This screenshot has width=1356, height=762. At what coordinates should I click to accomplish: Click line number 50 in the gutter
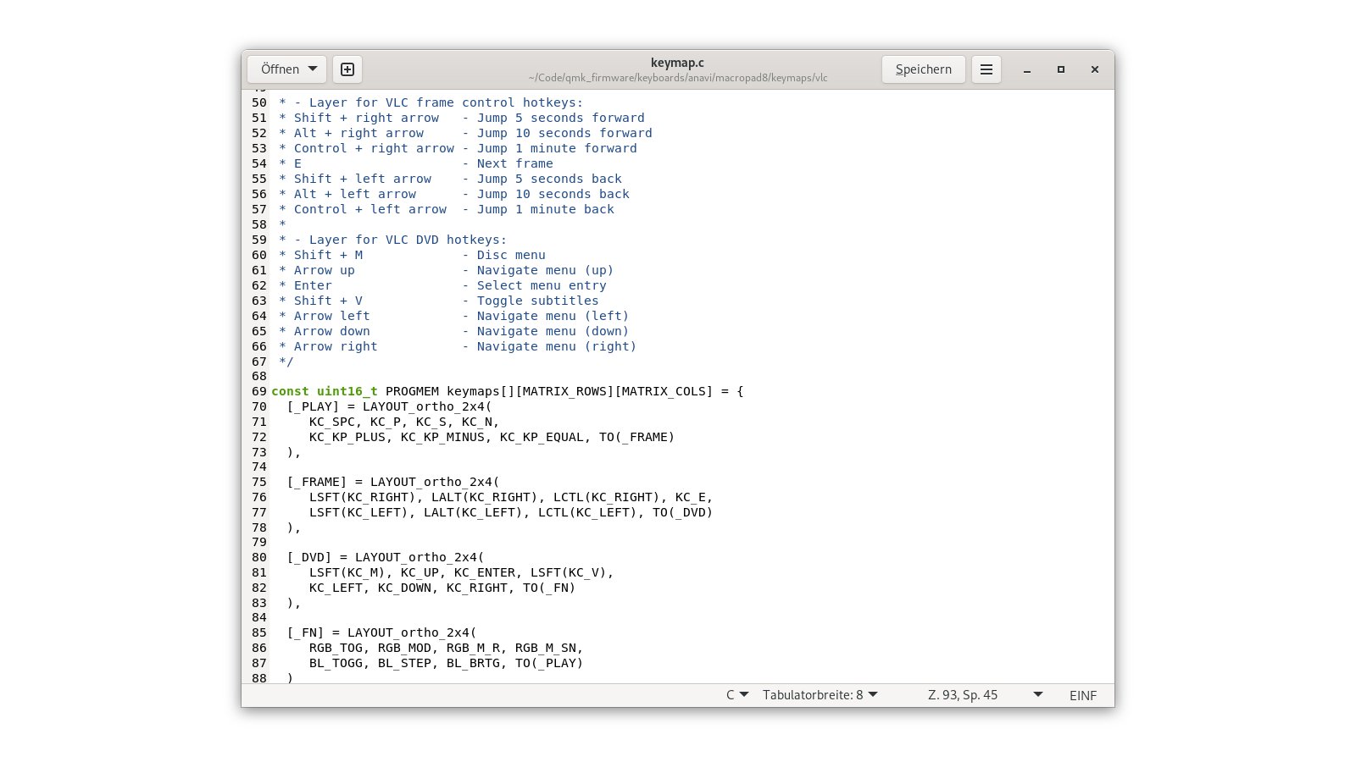258,102
